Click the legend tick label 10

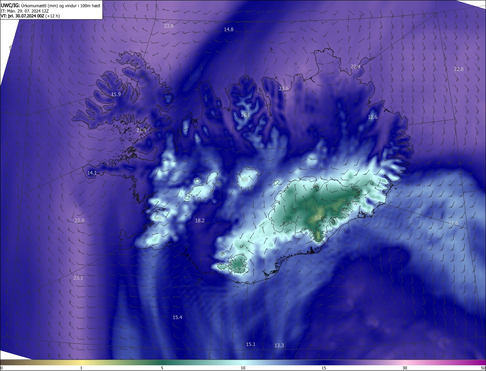click(x=243, y=368)
